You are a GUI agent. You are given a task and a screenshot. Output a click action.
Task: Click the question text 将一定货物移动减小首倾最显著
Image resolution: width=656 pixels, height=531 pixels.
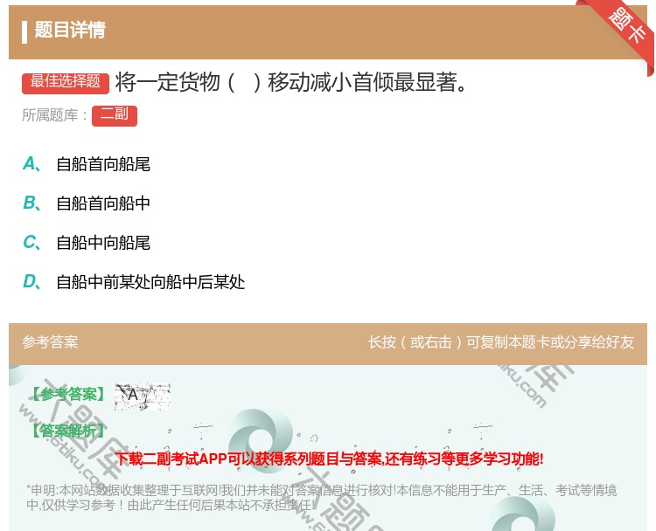pos(291,82)
